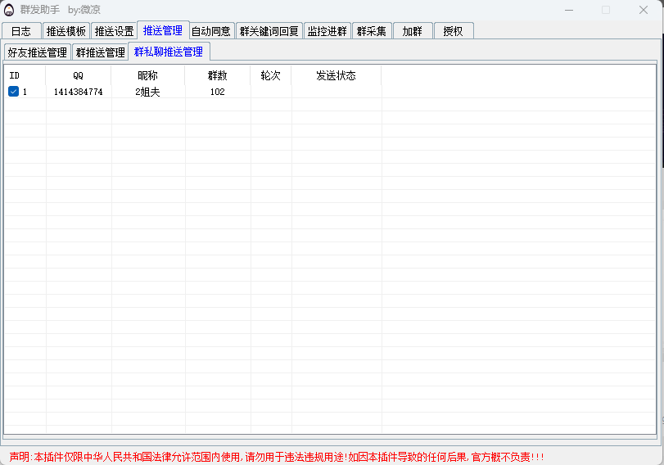Uncheck the checkbox for row ID 1
This screenshot has width=664, height=465.
pyautogui.click(x=13, y=92)
